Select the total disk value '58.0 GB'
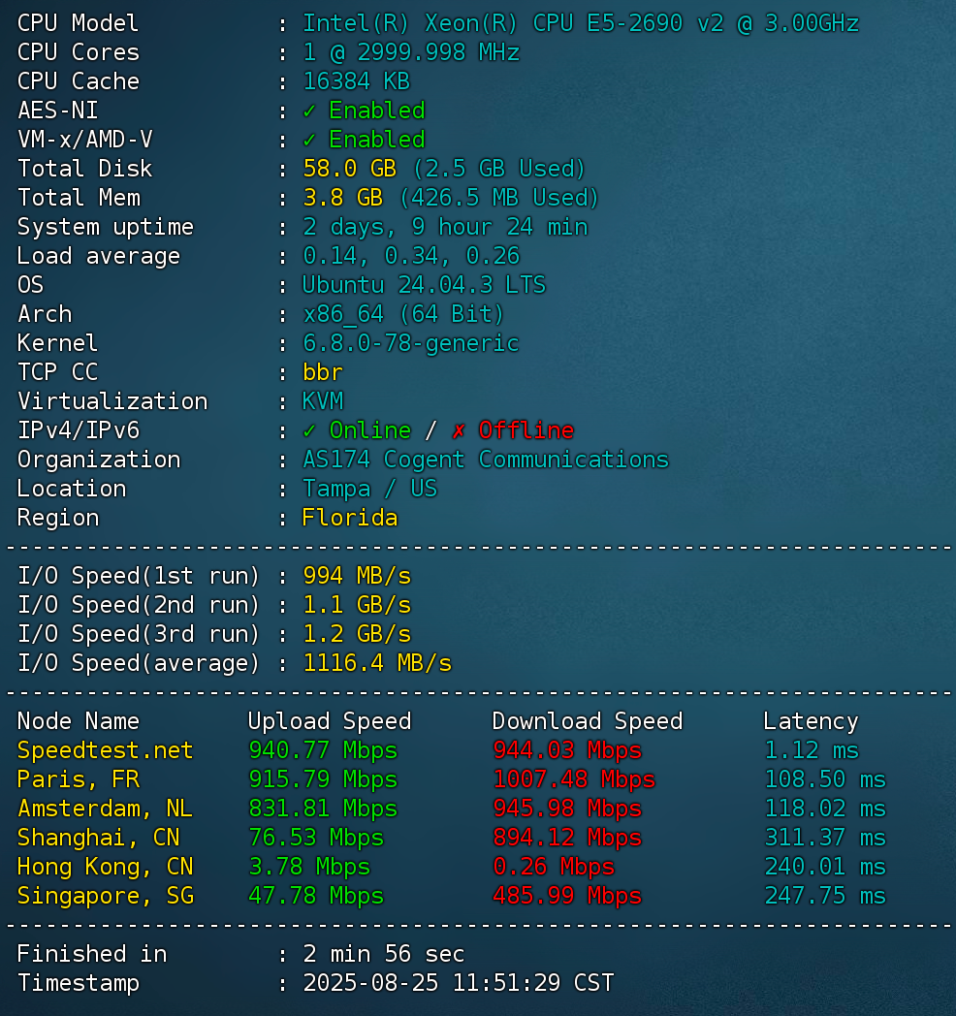956x1016 pixels. click(349, 169)
